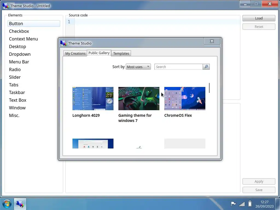Image resolution: width=280 pixels, height=210 pixels.
Task: Click line 1 in Source code editor
Action: [157, 22]
